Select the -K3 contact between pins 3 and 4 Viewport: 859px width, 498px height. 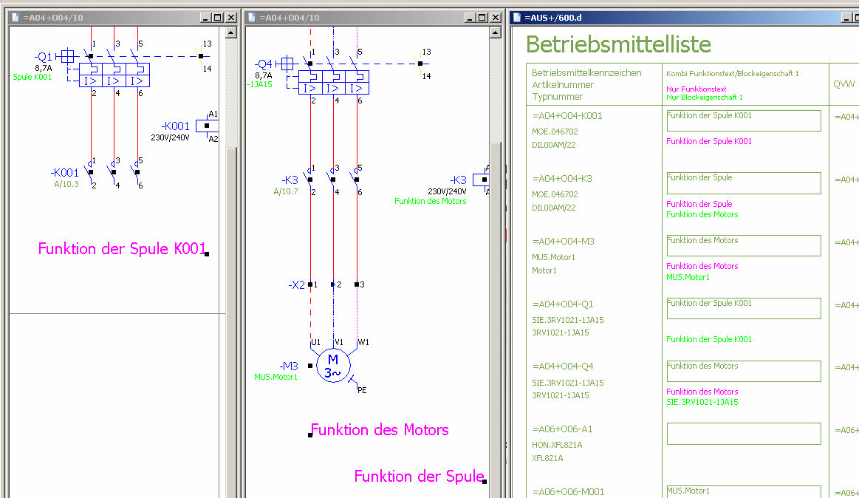(333, 180)
